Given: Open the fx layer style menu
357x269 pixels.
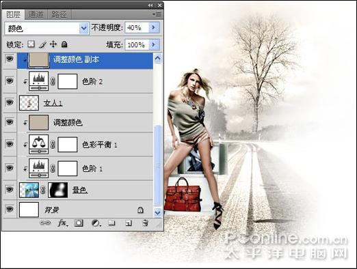Looking at the screenshot, I should (x=62, y=223).
